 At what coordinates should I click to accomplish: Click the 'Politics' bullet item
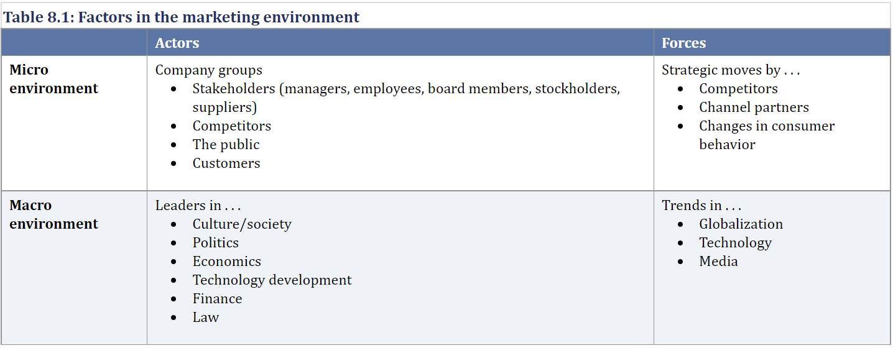[216, 242]
